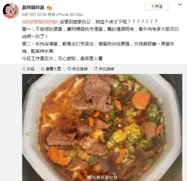Click the plus sign in the follow button
187x181 pixels.
click(x=153, y=6)
